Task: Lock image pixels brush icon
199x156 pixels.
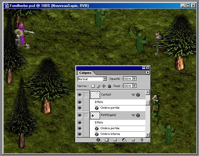Action: click(x=98, y=86)
